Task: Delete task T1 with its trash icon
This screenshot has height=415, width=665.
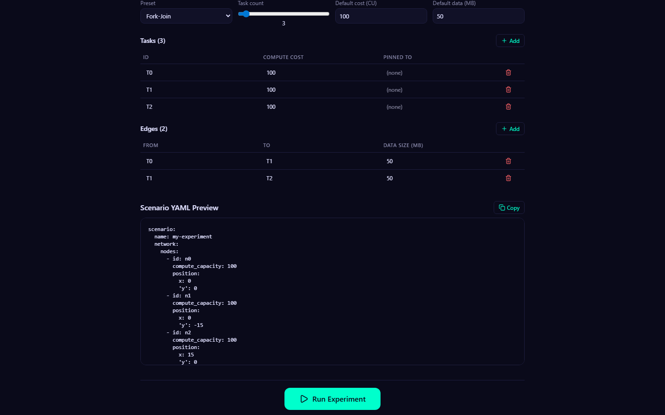Action: (508, 89)
